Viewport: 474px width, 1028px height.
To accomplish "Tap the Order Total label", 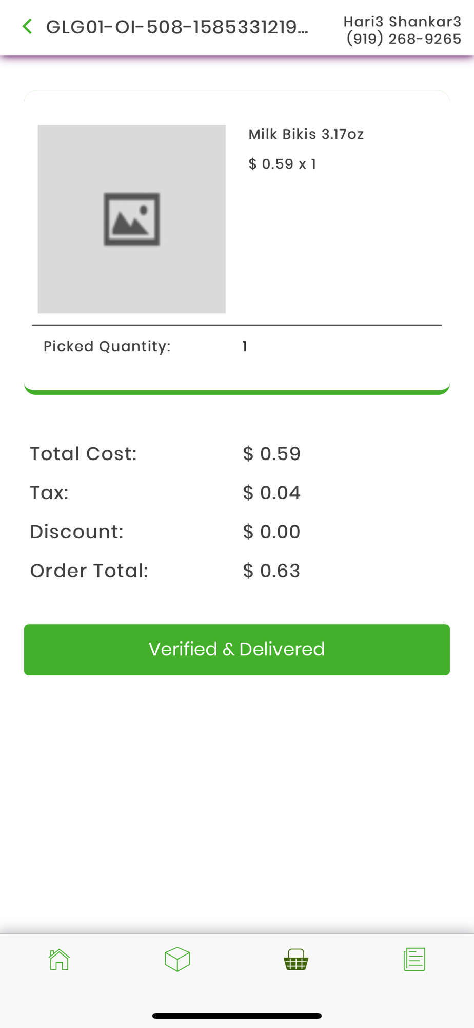I will [89, 571].
